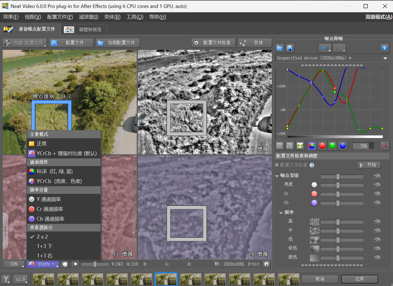This screenshot has height=286, width=393.
Task: Open x1.0 scale dropdown
Action: (21, 279)
